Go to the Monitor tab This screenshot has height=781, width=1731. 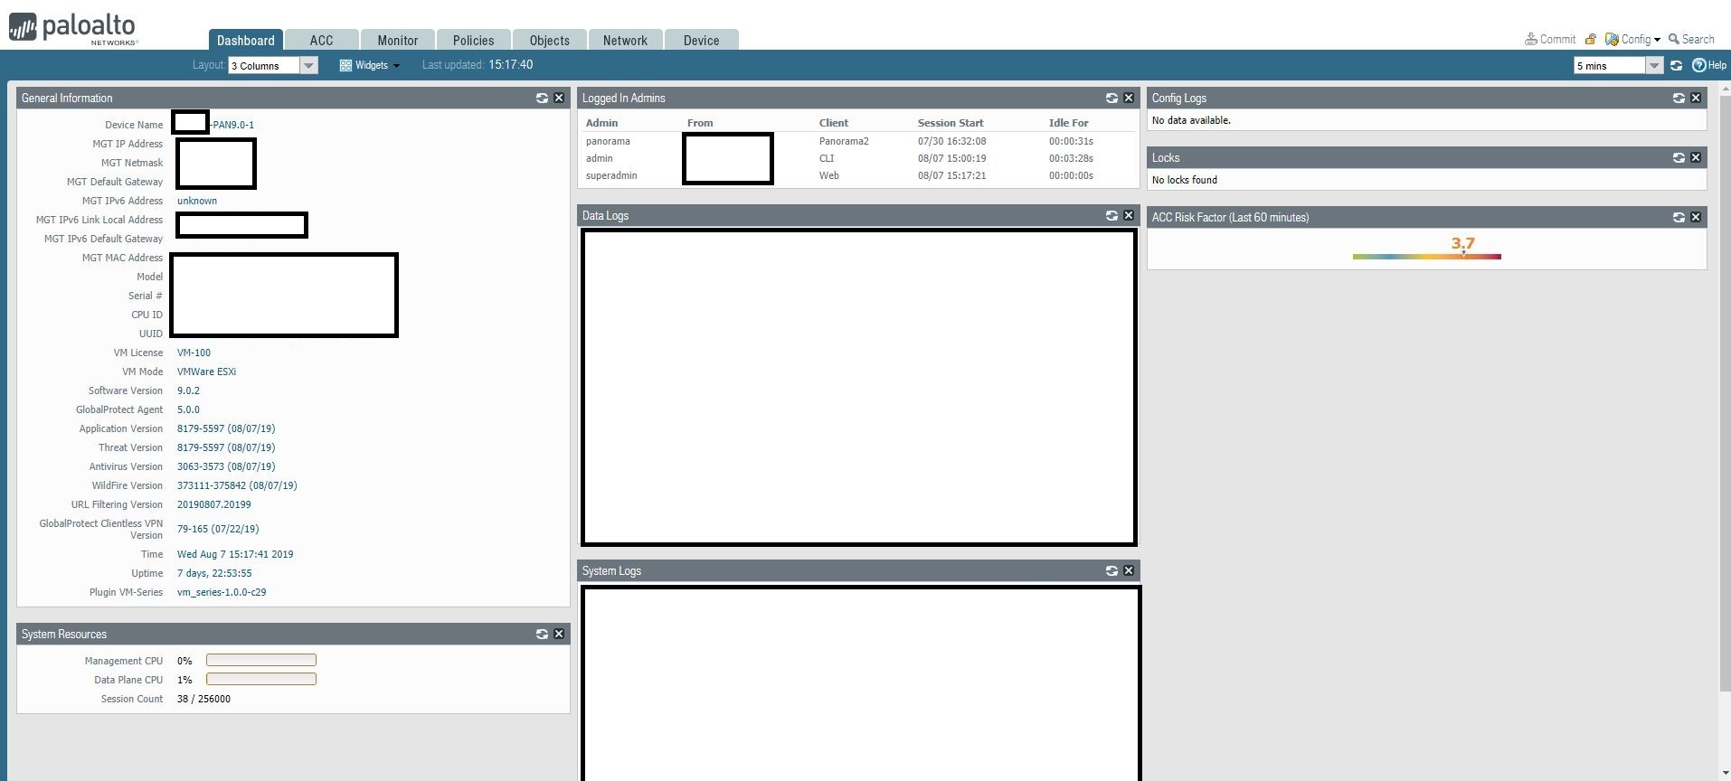[398, 40]
